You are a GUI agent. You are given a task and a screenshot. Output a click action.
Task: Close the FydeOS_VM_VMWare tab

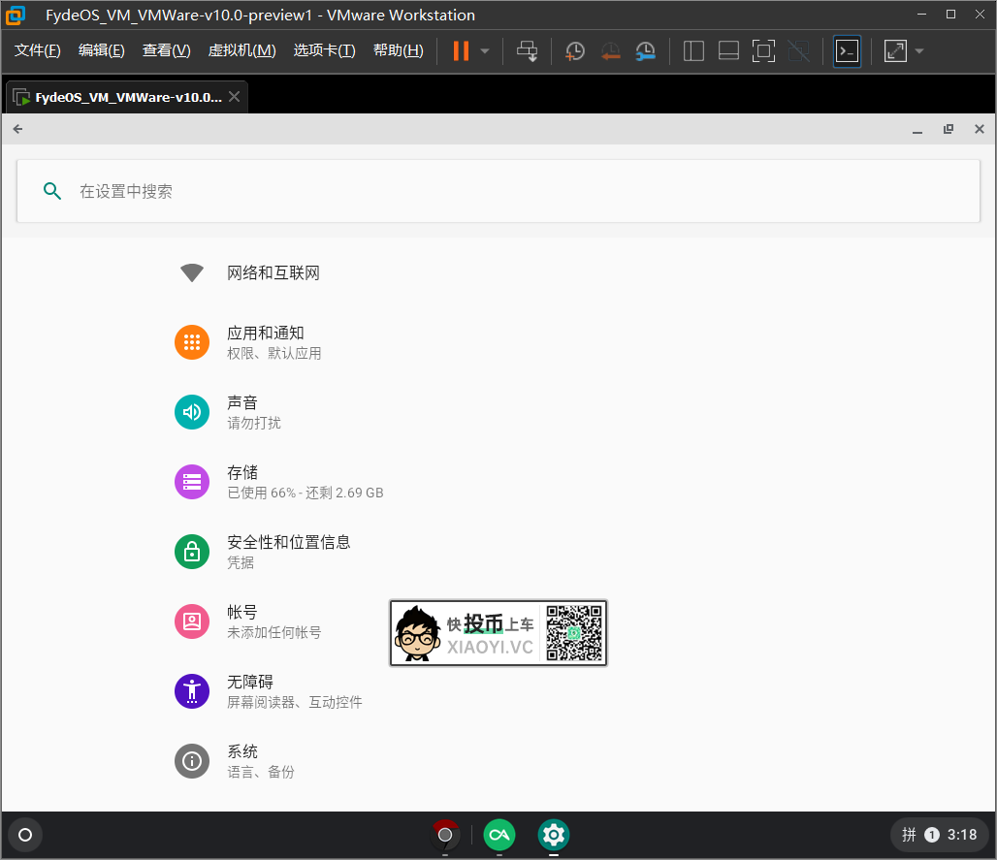click(x=234, y=97)
